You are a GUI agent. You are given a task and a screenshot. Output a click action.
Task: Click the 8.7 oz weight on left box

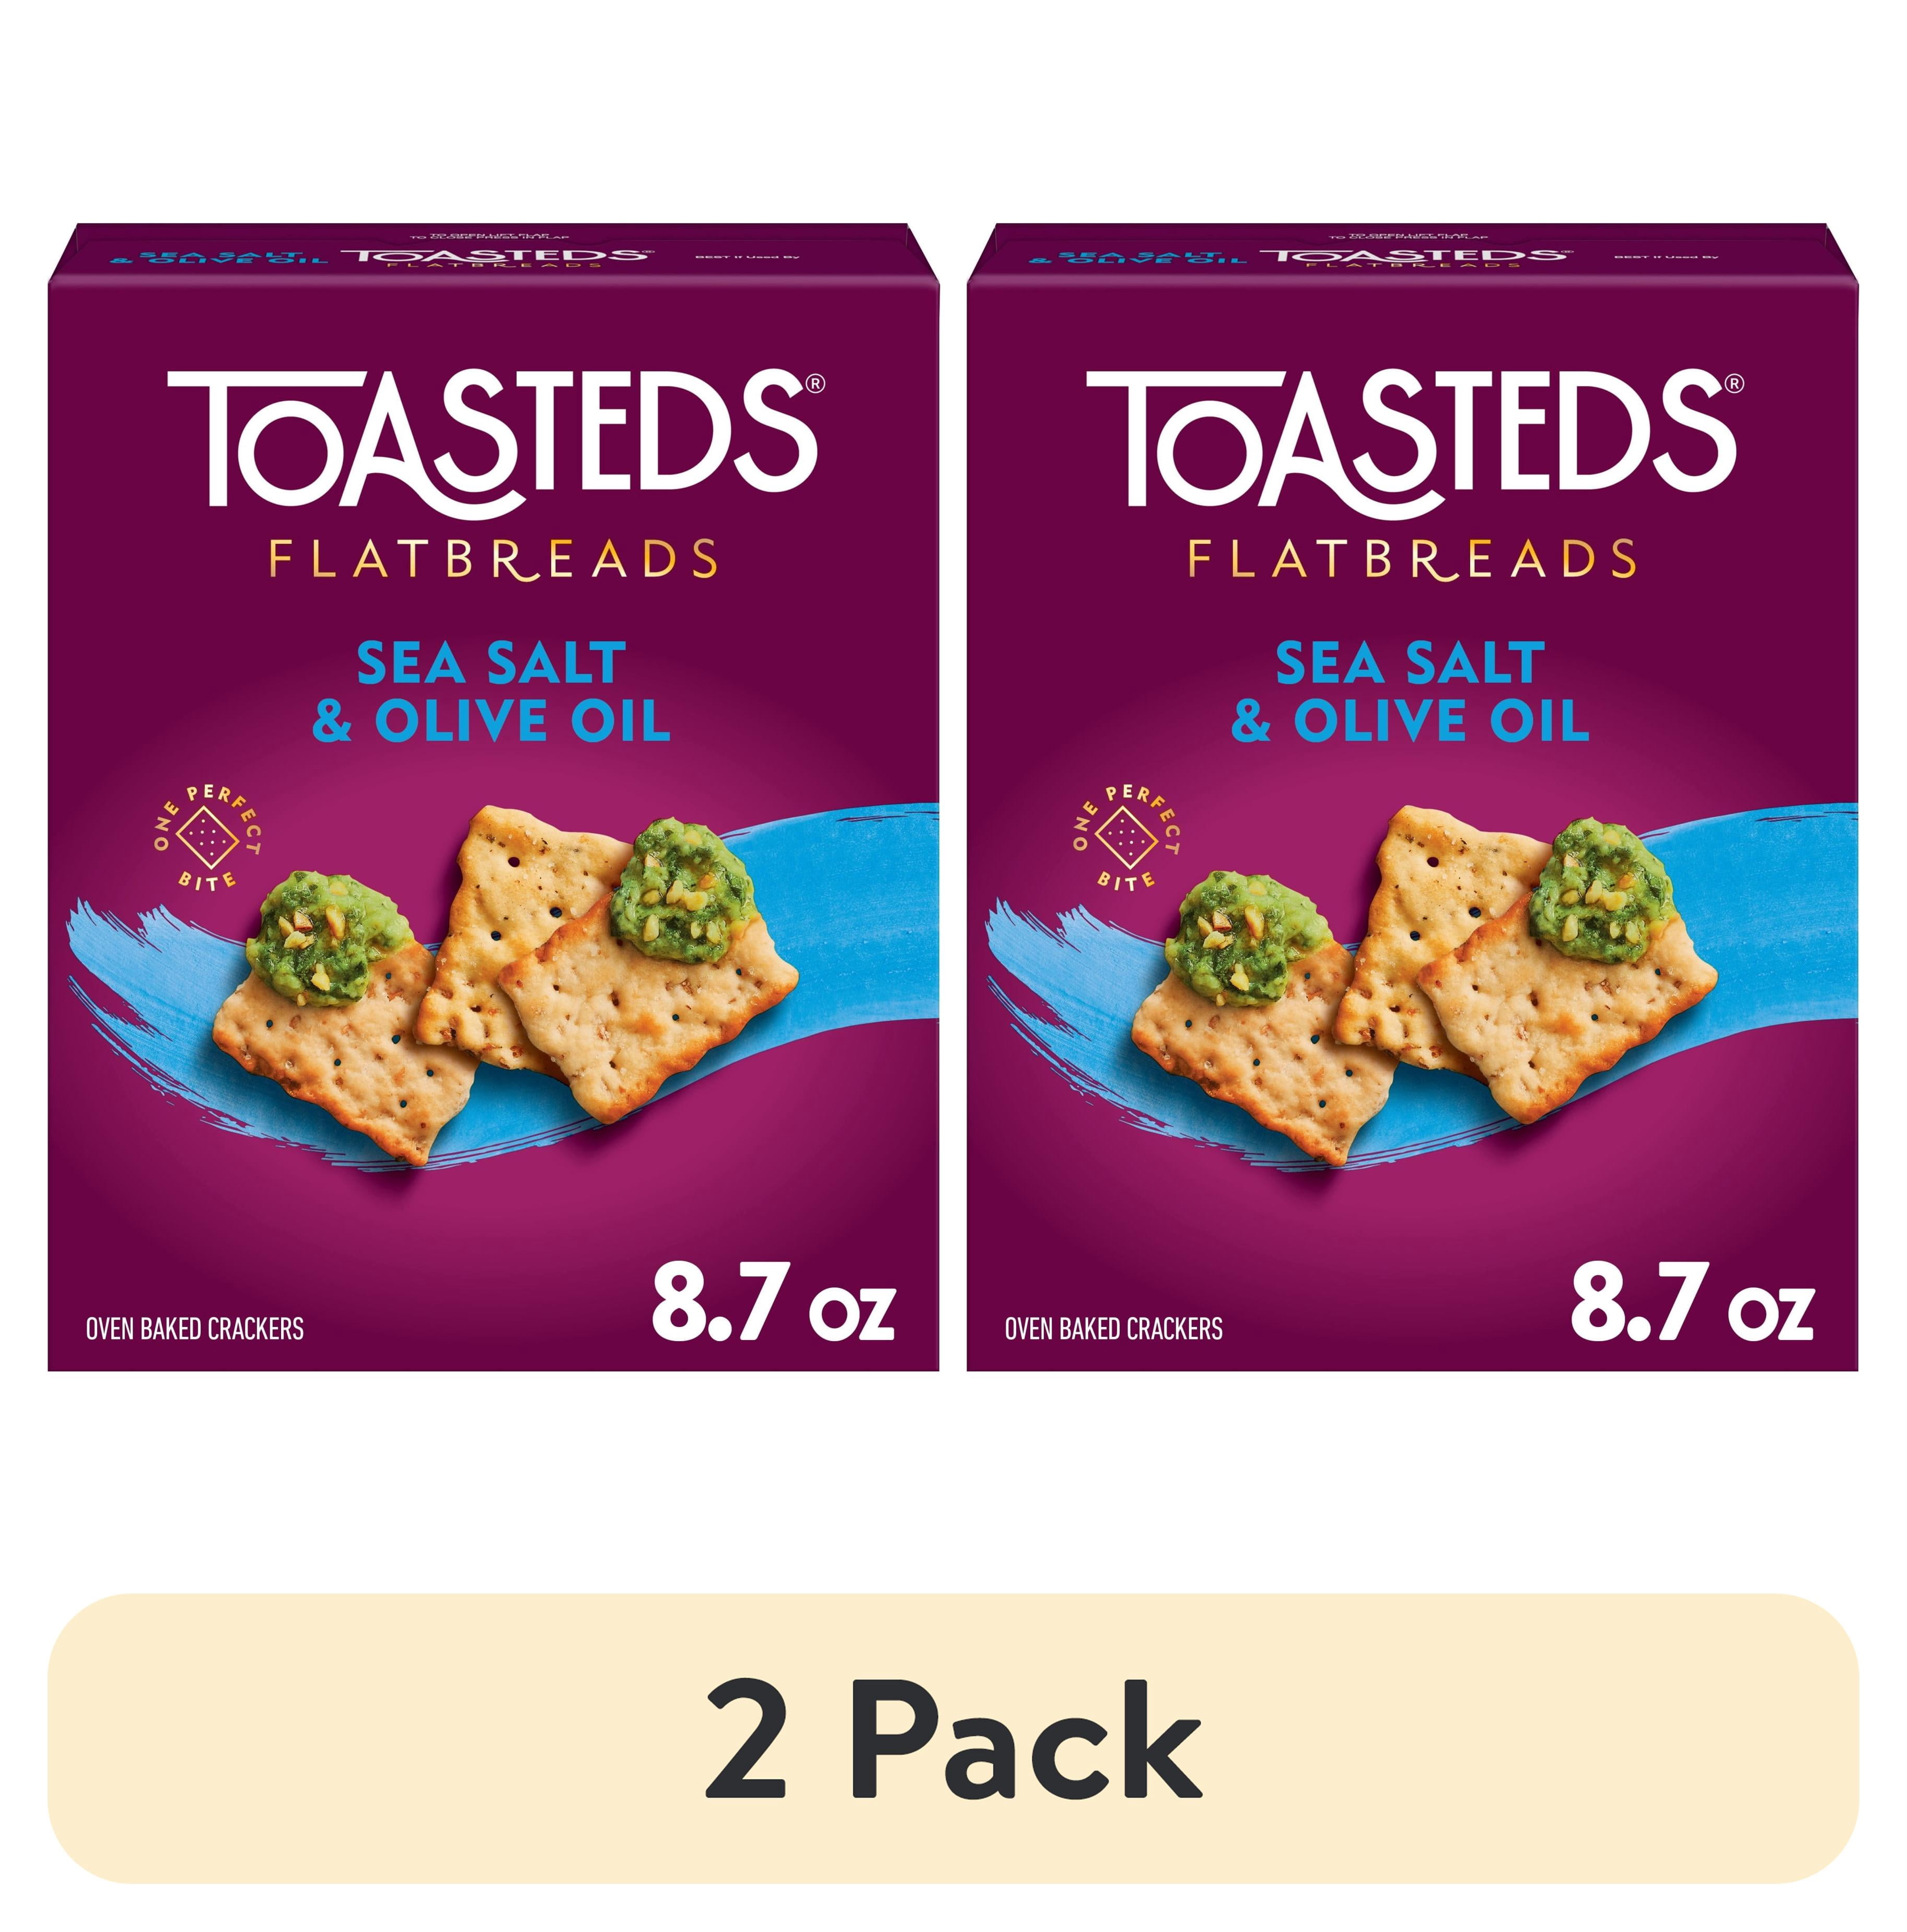tap(772, 1305)
